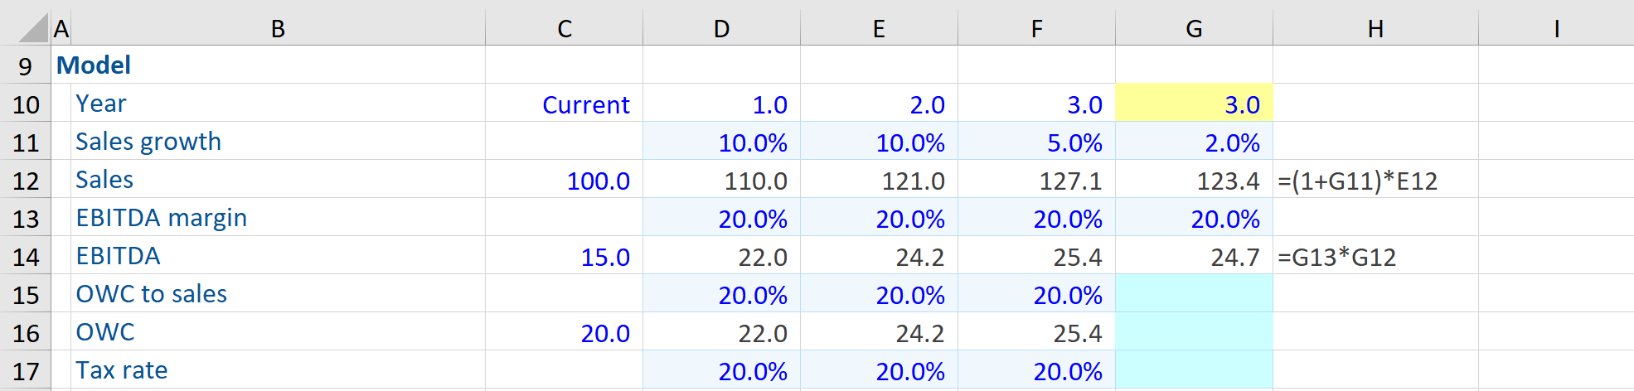Select the 5.0% Sales growth cell

(1074, 142)
